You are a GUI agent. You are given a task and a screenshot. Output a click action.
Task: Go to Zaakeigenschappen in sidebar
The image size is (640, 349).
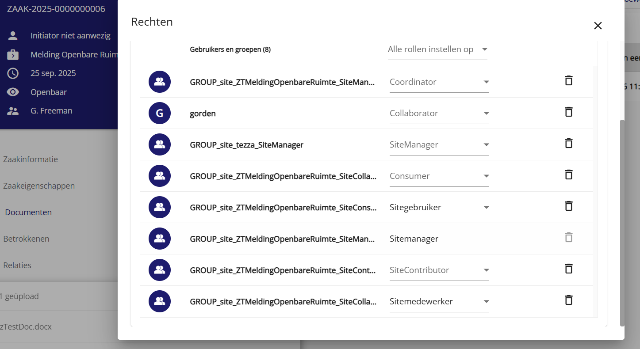pos(39,186)
